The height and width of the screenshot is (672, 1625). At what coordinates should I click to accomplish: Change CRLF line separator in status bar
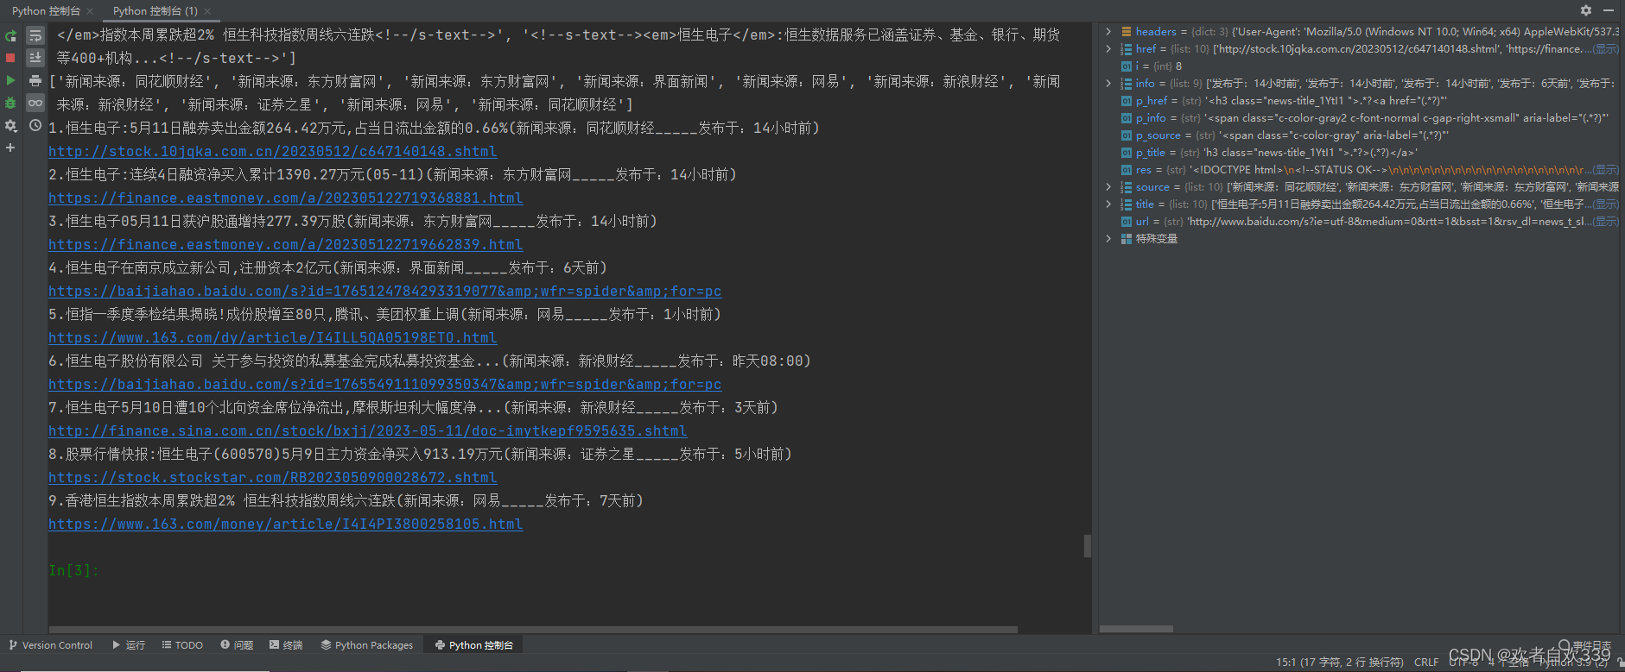point(1426,663)
